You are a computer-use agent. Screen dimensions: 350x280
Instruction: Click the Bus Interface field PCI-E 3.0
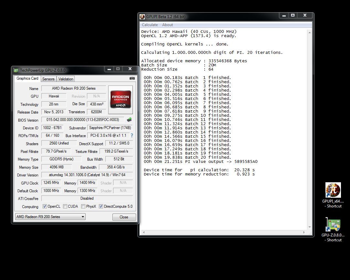click(x=108, y=135)
